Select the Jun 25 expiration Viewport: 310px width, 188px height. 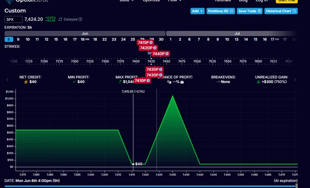(133, 40)
